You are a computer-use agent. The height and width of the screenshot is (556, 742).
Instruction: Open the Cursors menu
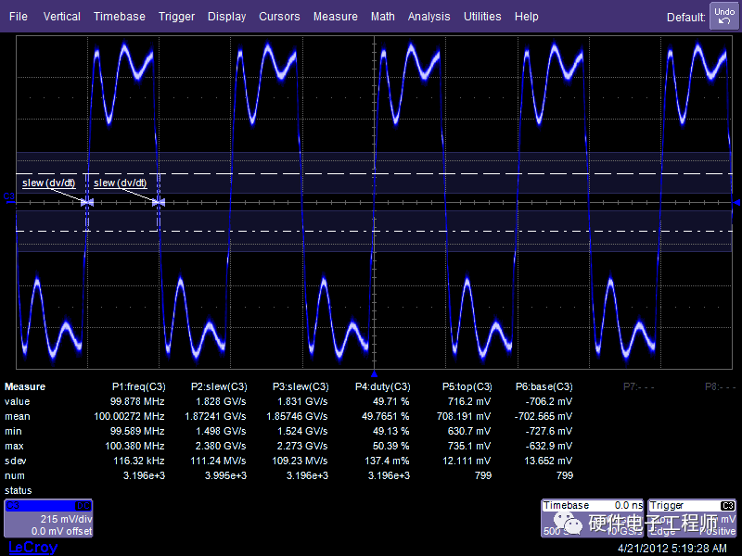pos(279,17)
